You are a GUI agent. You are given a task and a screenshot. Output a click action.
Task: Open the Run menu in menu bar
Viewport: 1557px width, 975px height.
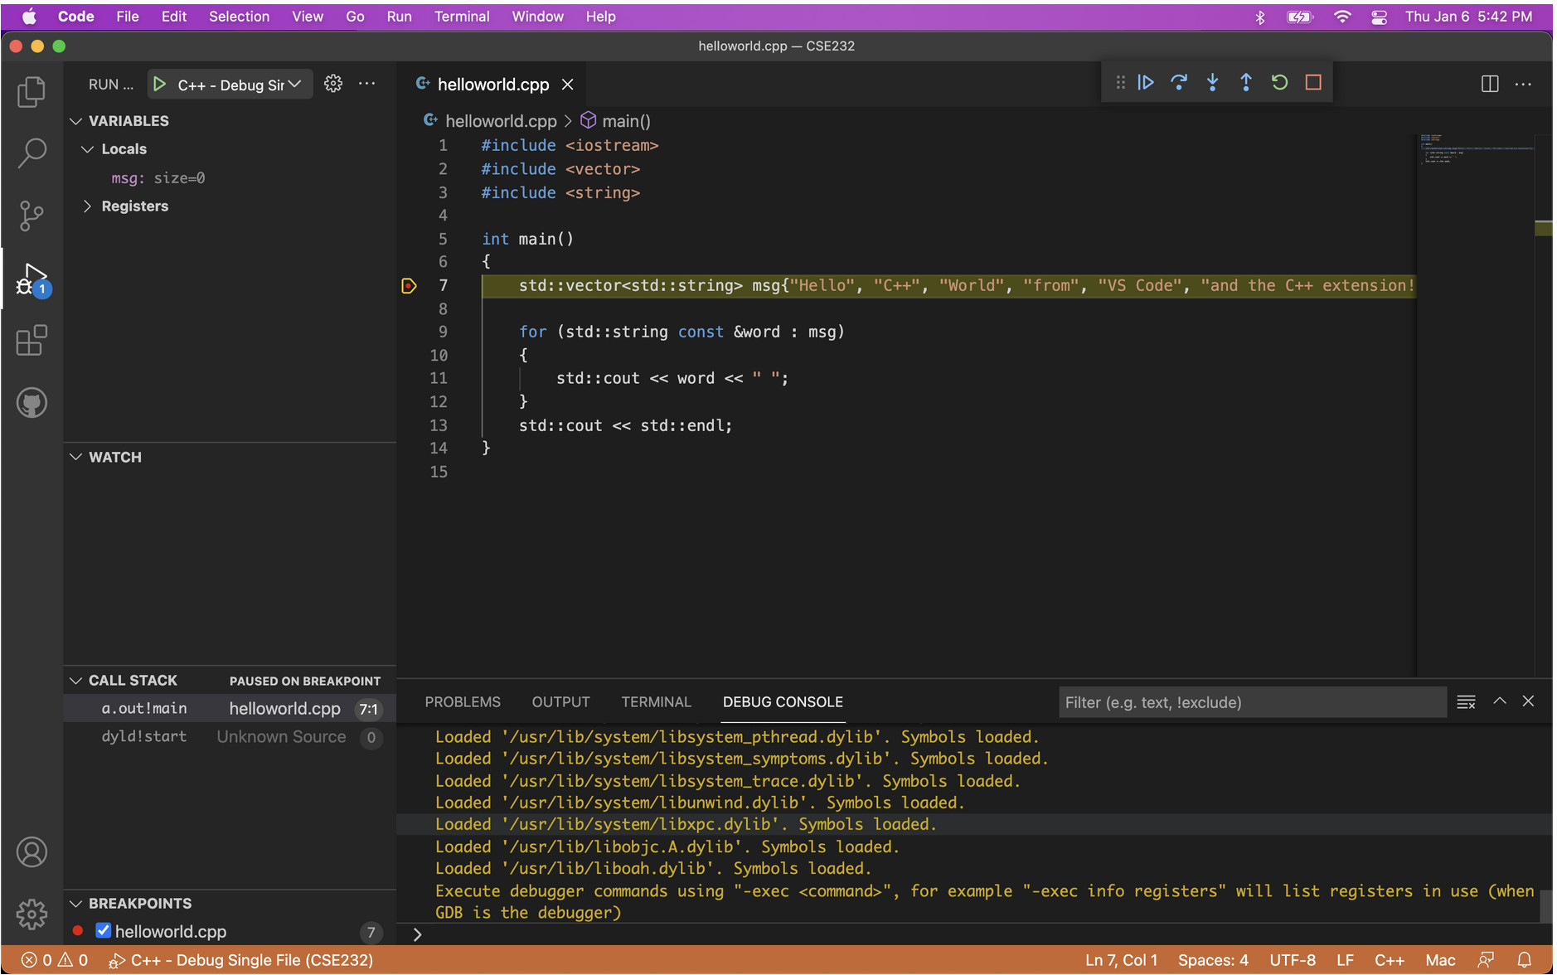pos(399,16)
